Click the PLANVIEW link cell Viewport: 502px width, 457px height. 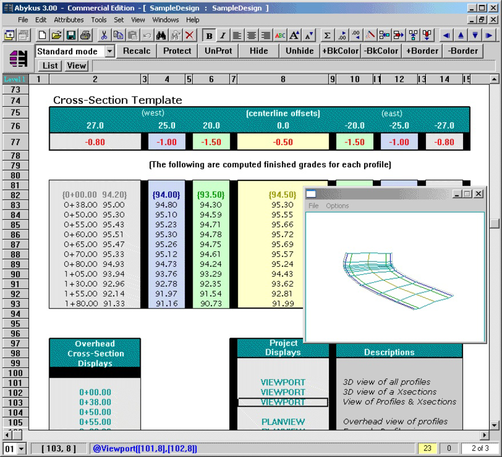pos(283,422)
